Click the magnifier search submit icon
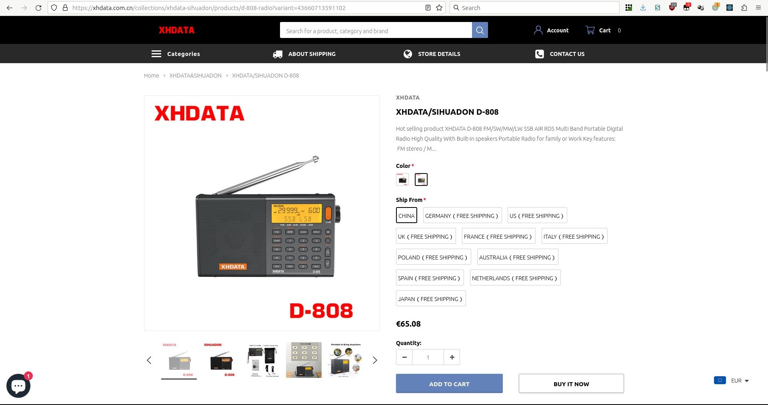Image resolution: width=768 pixels, height=405 pixels. pyautogui.click(x=480, y=30)
